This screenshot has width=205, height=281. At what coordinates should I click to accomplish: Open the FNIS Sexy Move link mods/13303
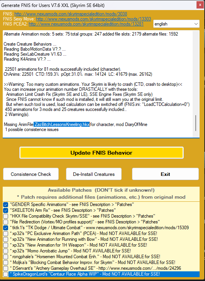coord(93,19)
